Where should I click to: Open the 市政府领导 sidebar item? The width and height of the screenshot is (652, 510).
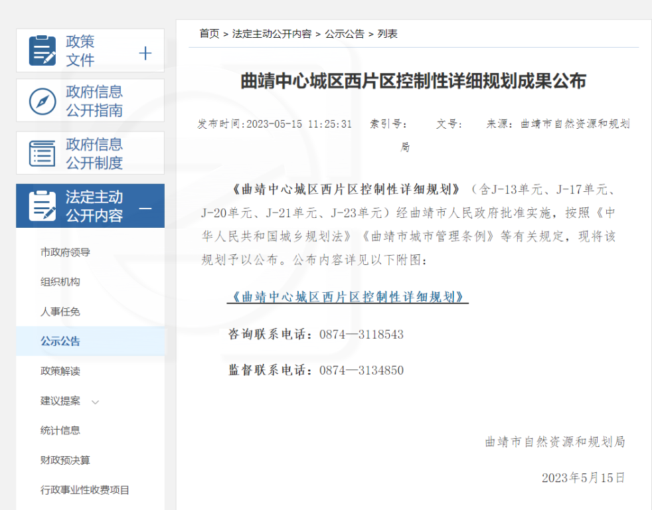(65, 252)
